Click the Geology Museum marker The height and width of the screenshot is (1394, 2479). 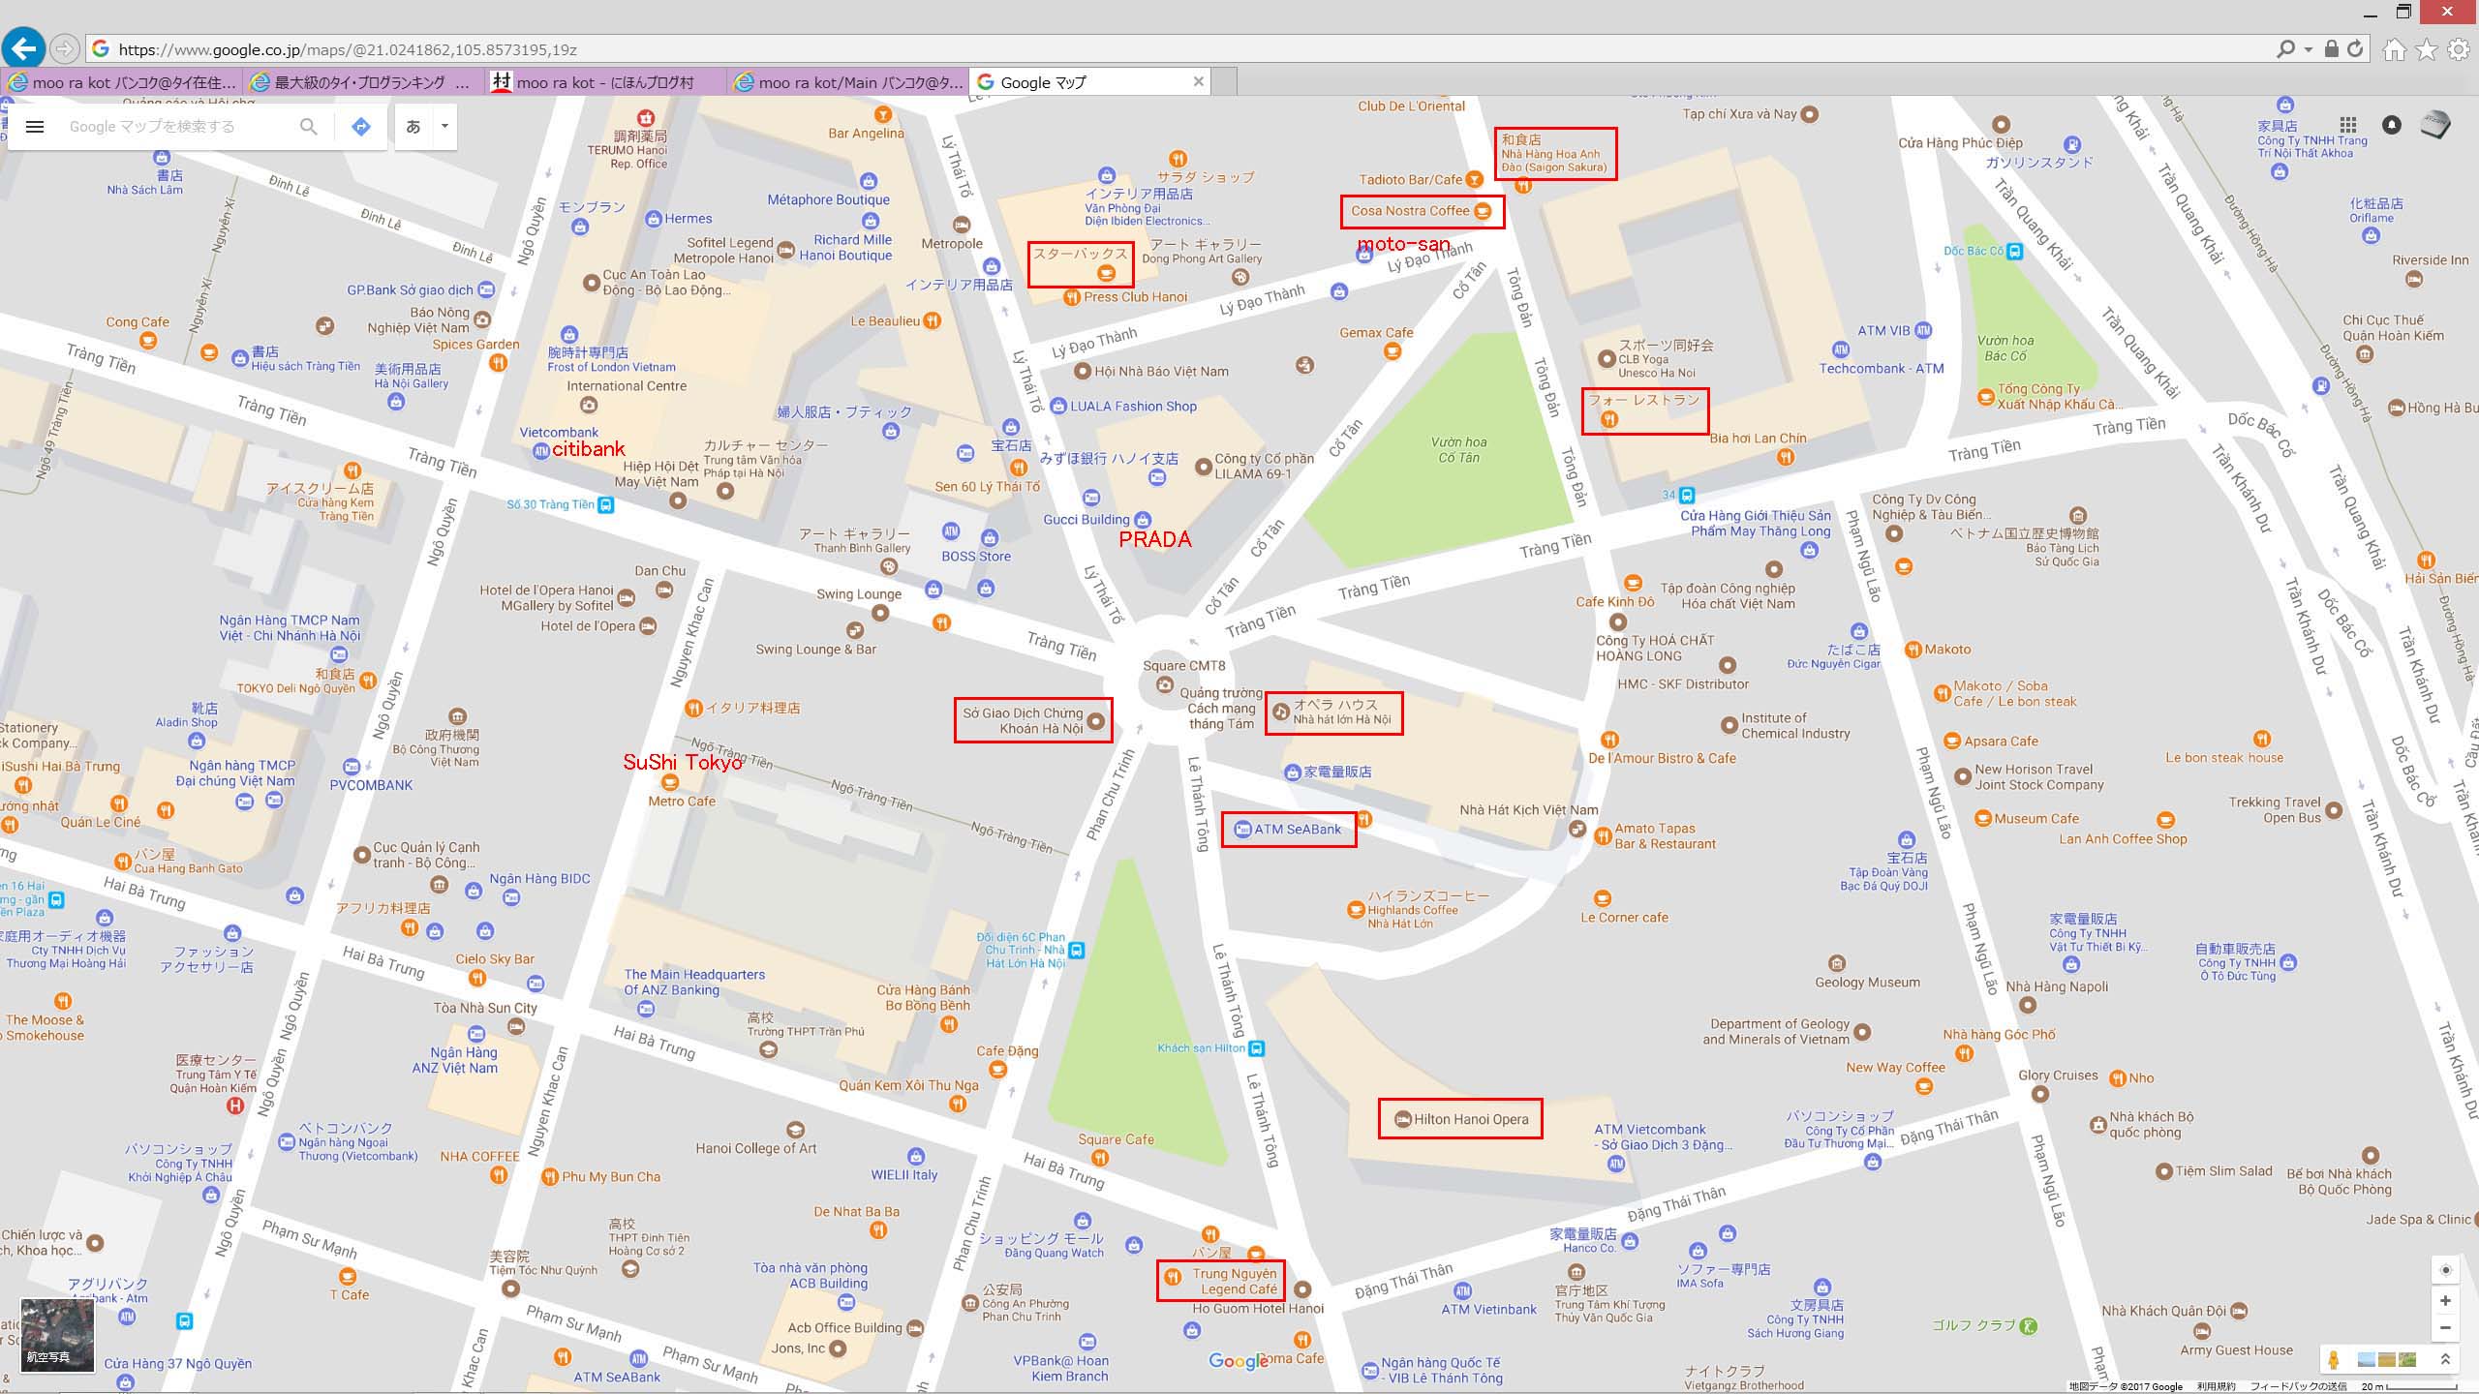(1837, 963)
